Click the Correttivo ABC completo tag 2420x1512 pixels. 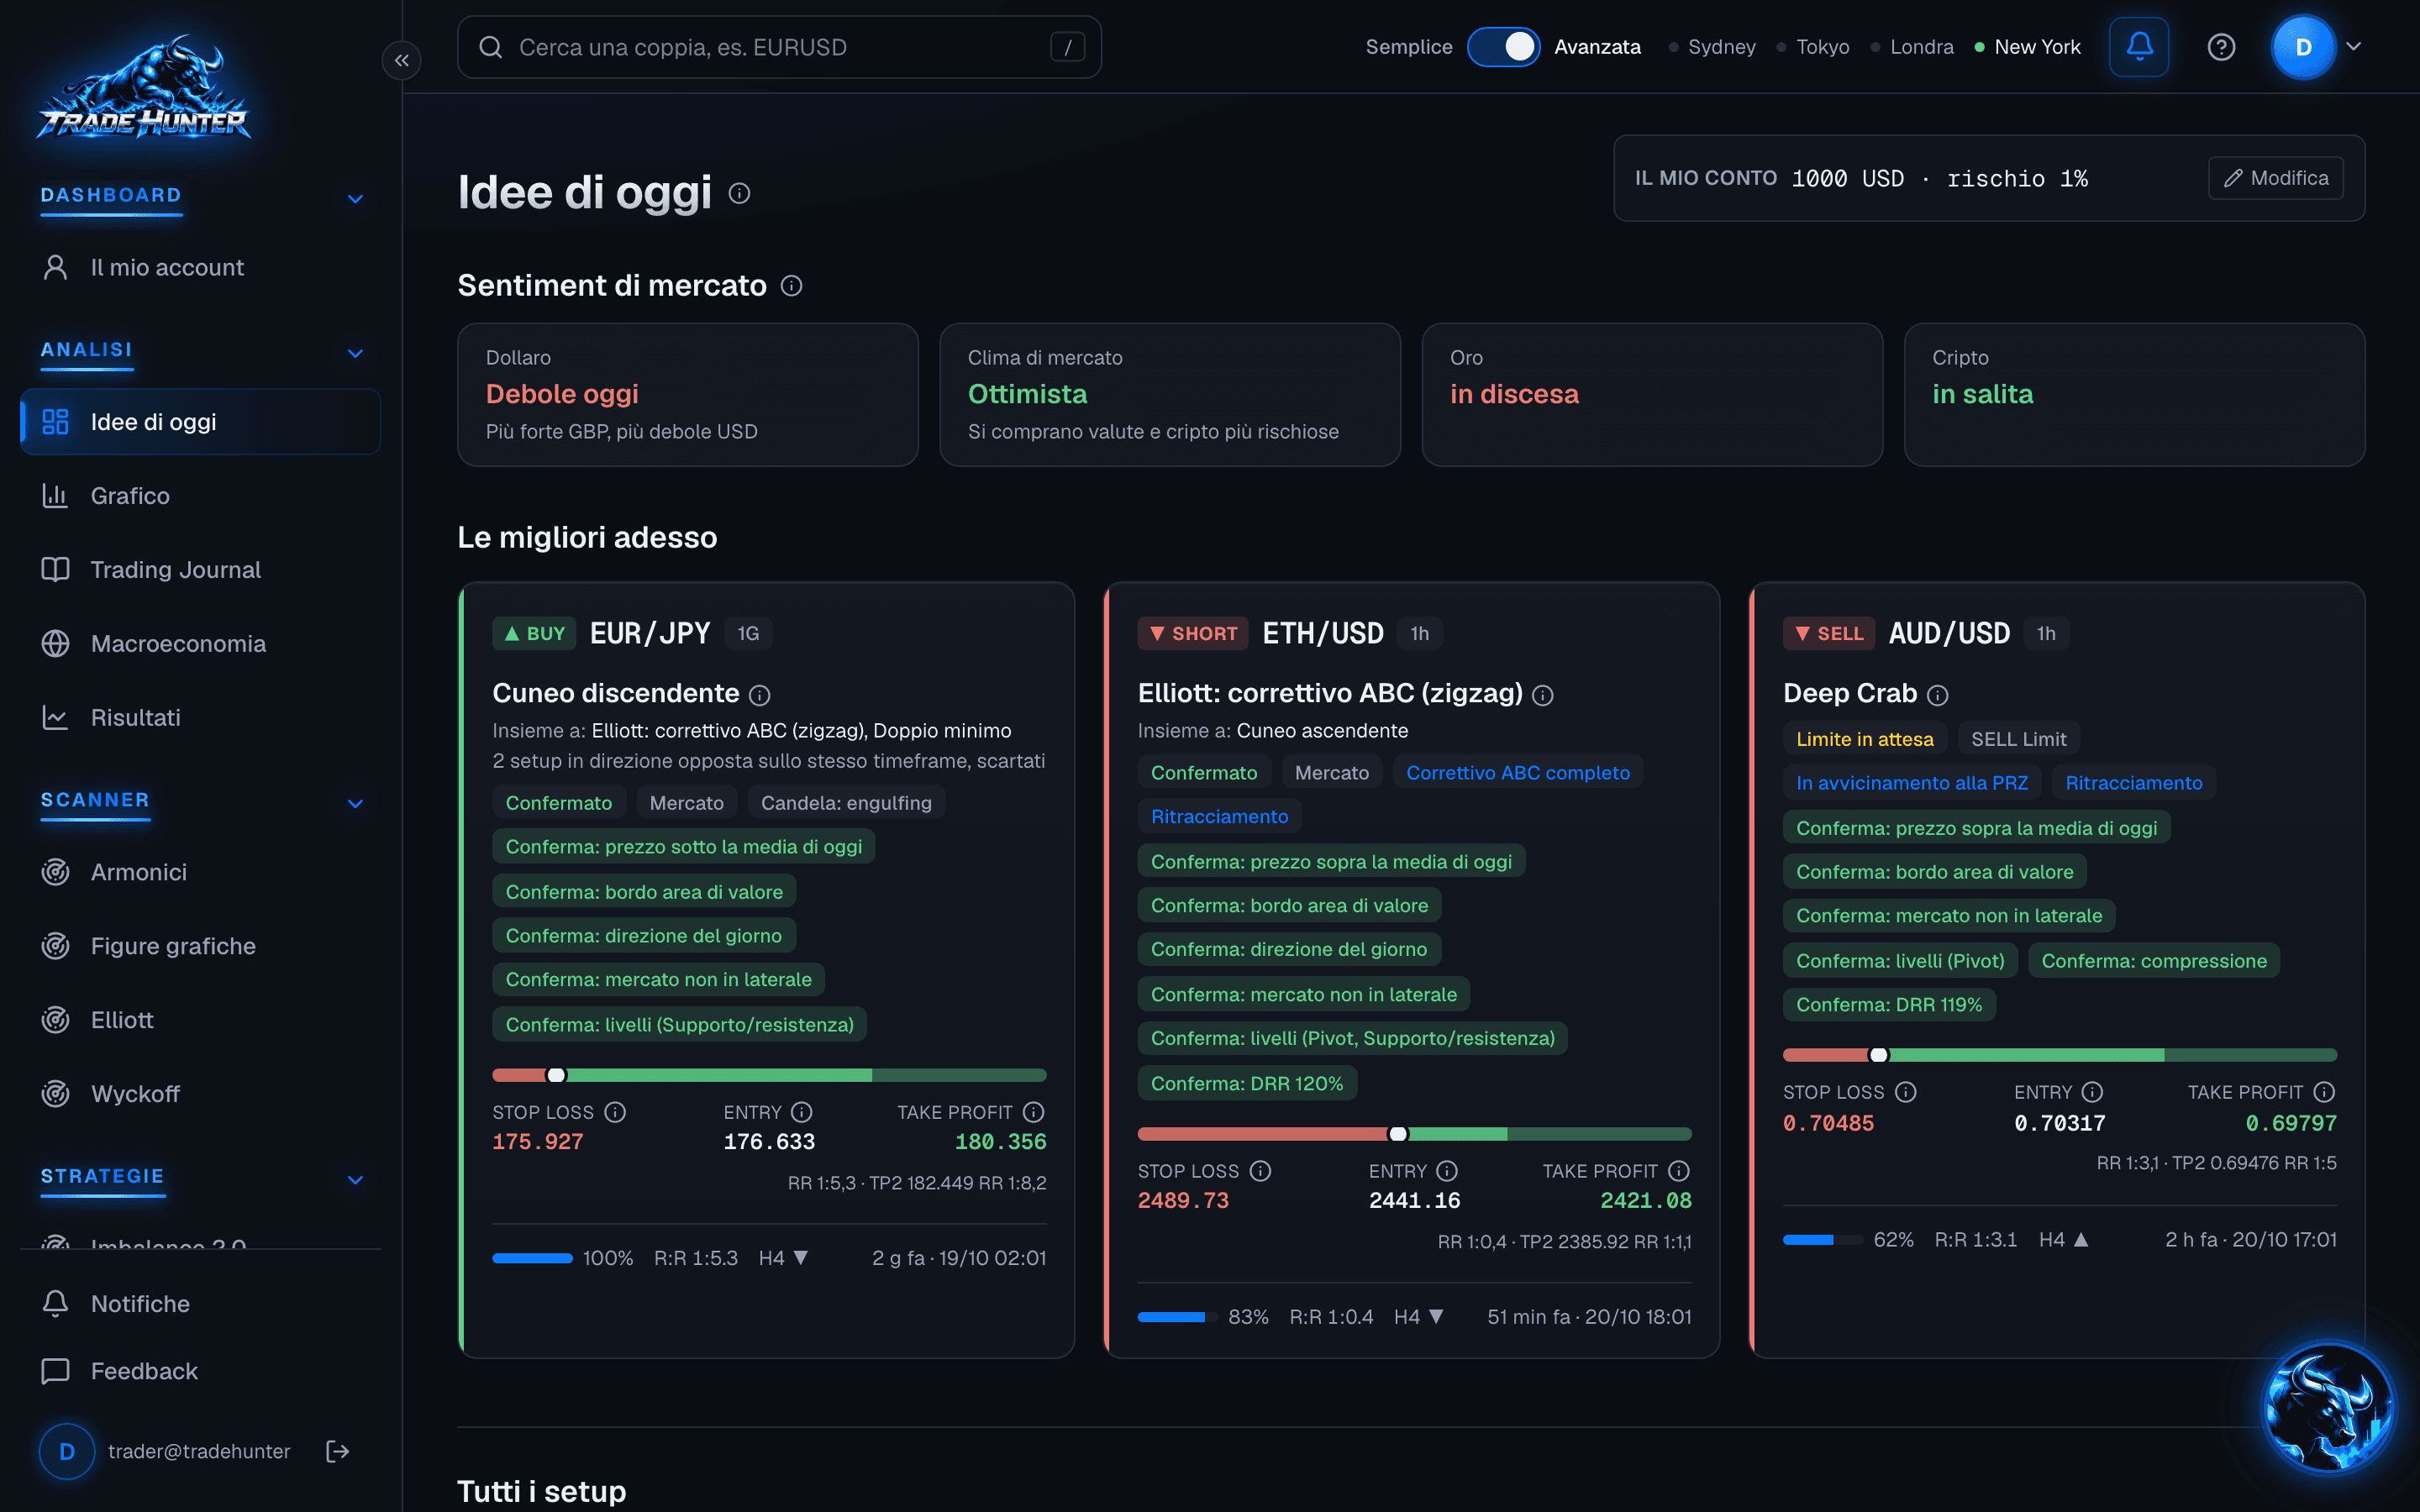(1517, 773)
